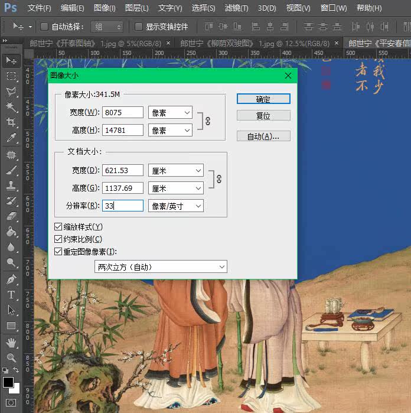Click distribute top edges icon
Screen dimensions: 411x413
click(x=308, y=27)
